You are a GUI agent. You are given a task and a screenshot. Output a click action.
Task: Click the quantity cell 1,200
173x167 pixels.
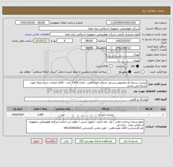point(40,115)
